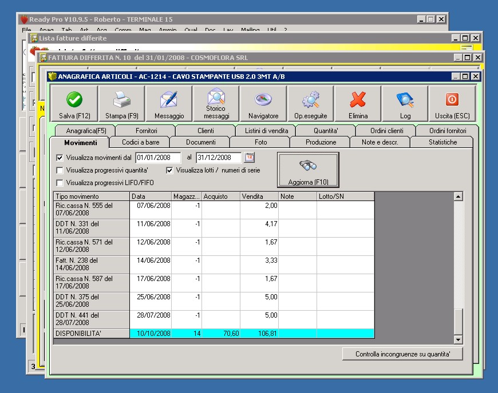Screen dimensions: 498x393
Task: Click the start date field 01/01/2008
Action: click(x=157, y=158)
